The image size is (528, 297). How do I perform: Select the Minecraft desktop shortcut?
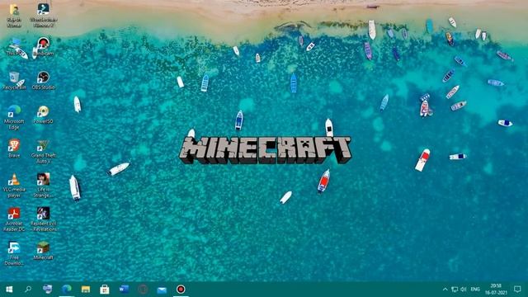click(x=44, y=251)
